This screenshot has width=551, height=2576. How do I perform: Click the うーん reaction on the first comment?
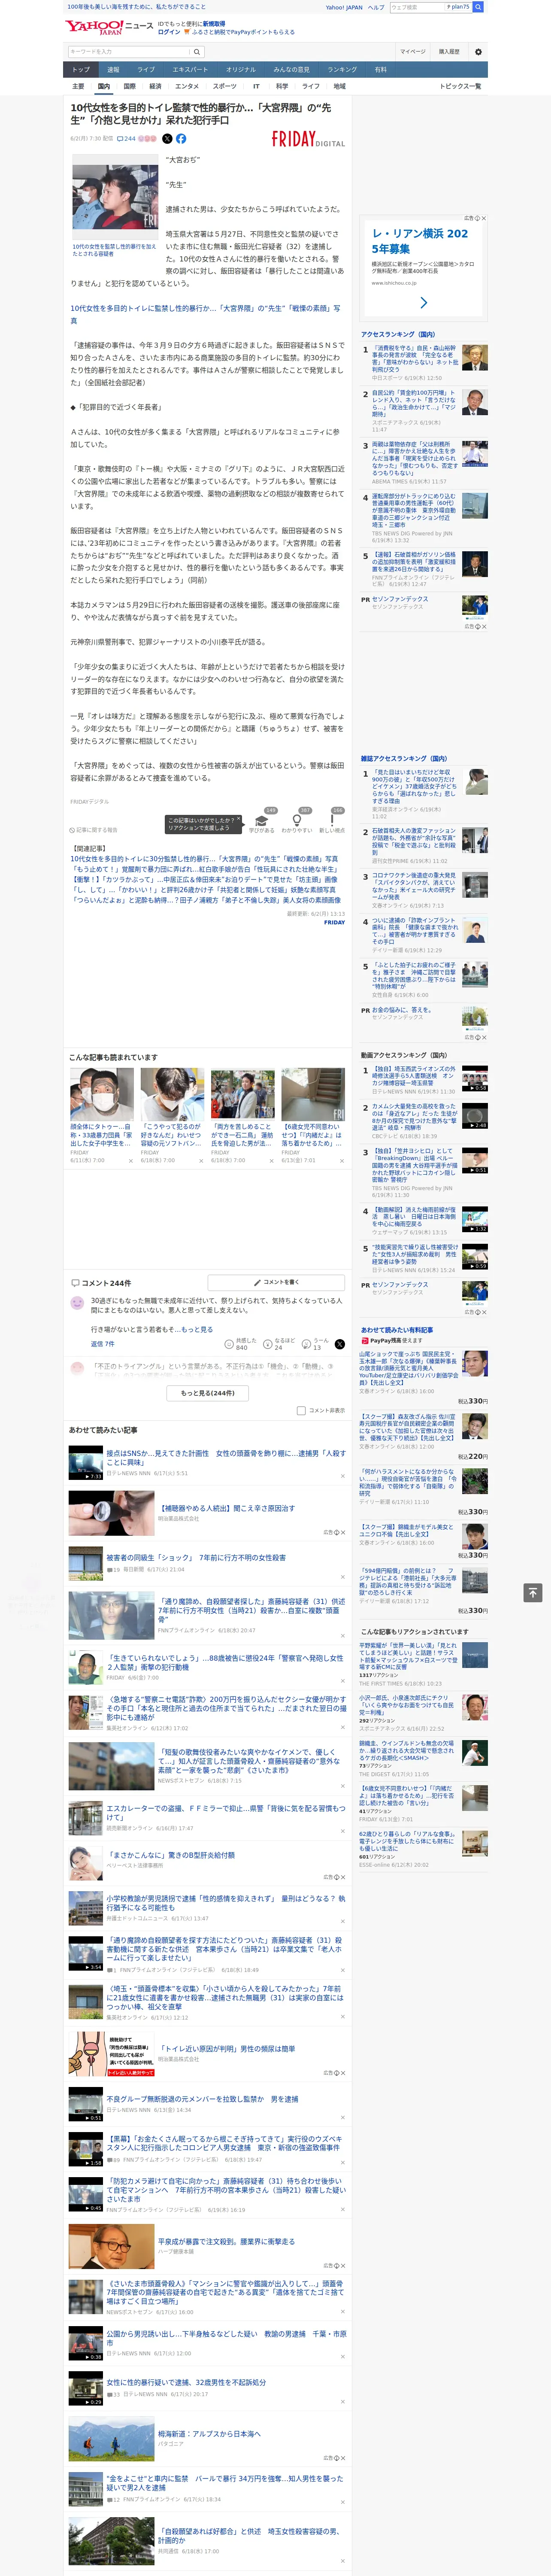[316, 1343]
